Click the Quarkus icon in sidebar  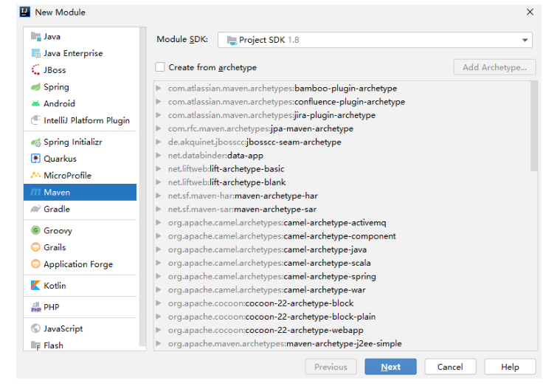[35, 159]
